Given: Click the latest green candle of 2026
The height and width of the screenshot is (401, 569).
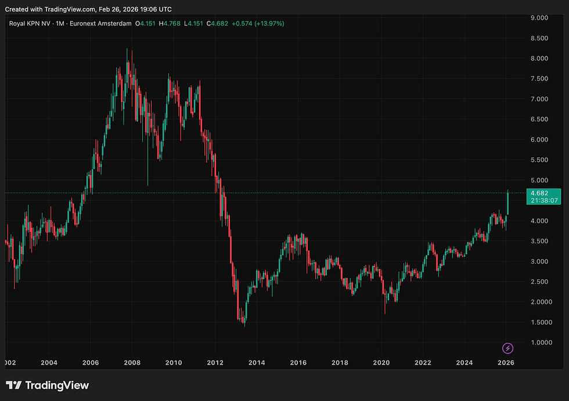Looking at the screenshot, I should tap(507, 203).
